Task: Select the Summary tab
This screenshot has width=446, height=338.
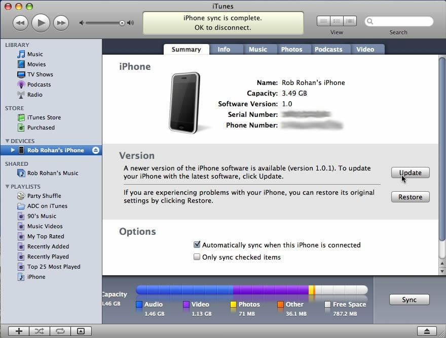Action: [x=187, y=50]
